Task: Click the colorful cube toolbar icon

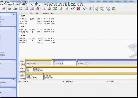Action: 79,9
